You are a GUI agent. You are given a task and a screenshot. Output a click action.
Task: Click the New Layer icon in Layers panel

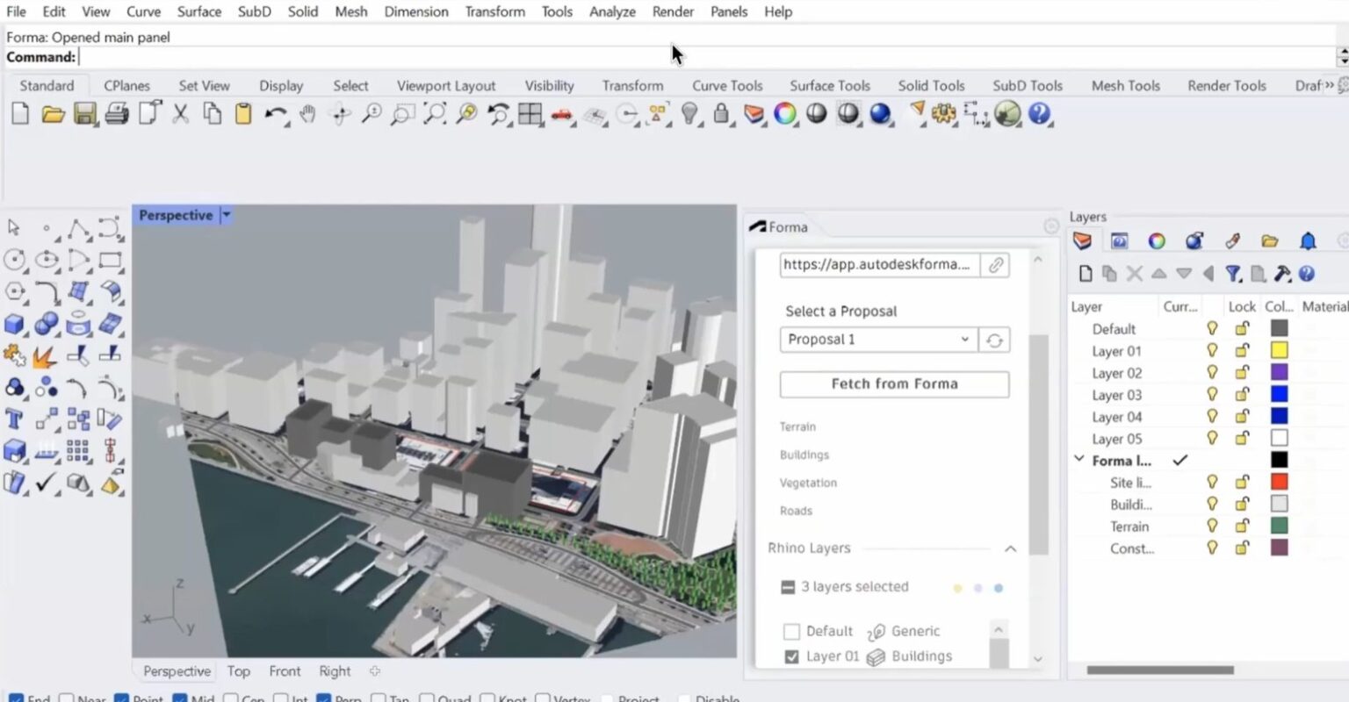pyautogui.click(x=1086, y=274)
